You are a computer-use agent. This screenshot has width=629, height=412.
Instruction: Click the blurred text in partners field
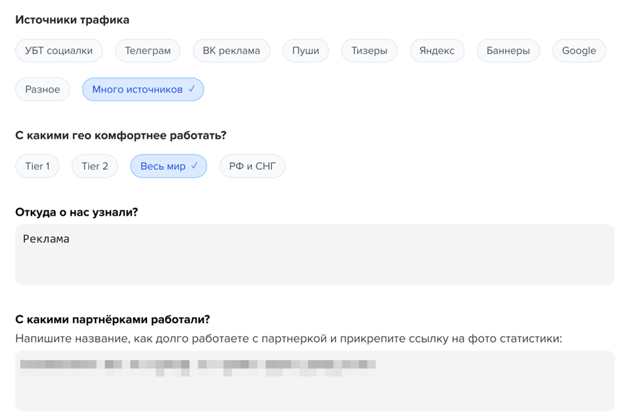198,367
